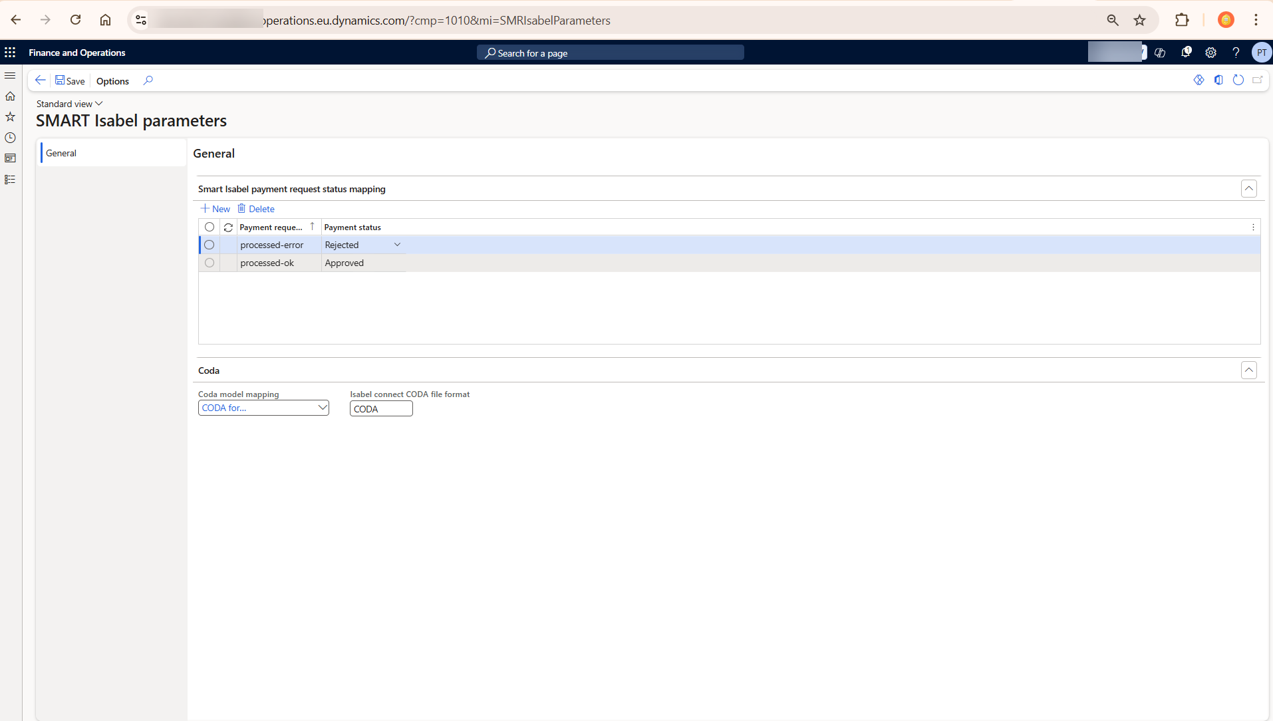Open browser three-dot menu

[1256, 20]
